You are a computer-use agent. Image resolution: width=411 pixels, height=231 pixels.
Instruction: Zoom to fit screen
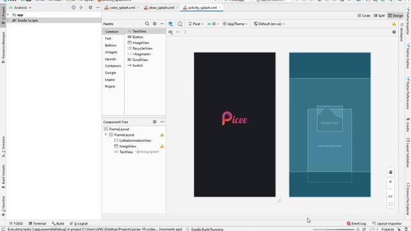coord(390,204)
